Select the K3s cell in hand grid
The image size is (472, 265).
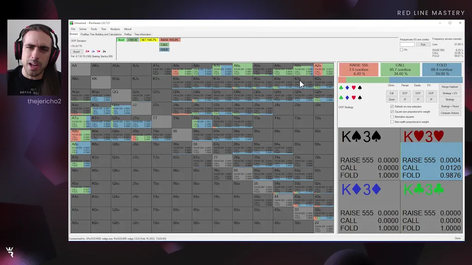303,82
